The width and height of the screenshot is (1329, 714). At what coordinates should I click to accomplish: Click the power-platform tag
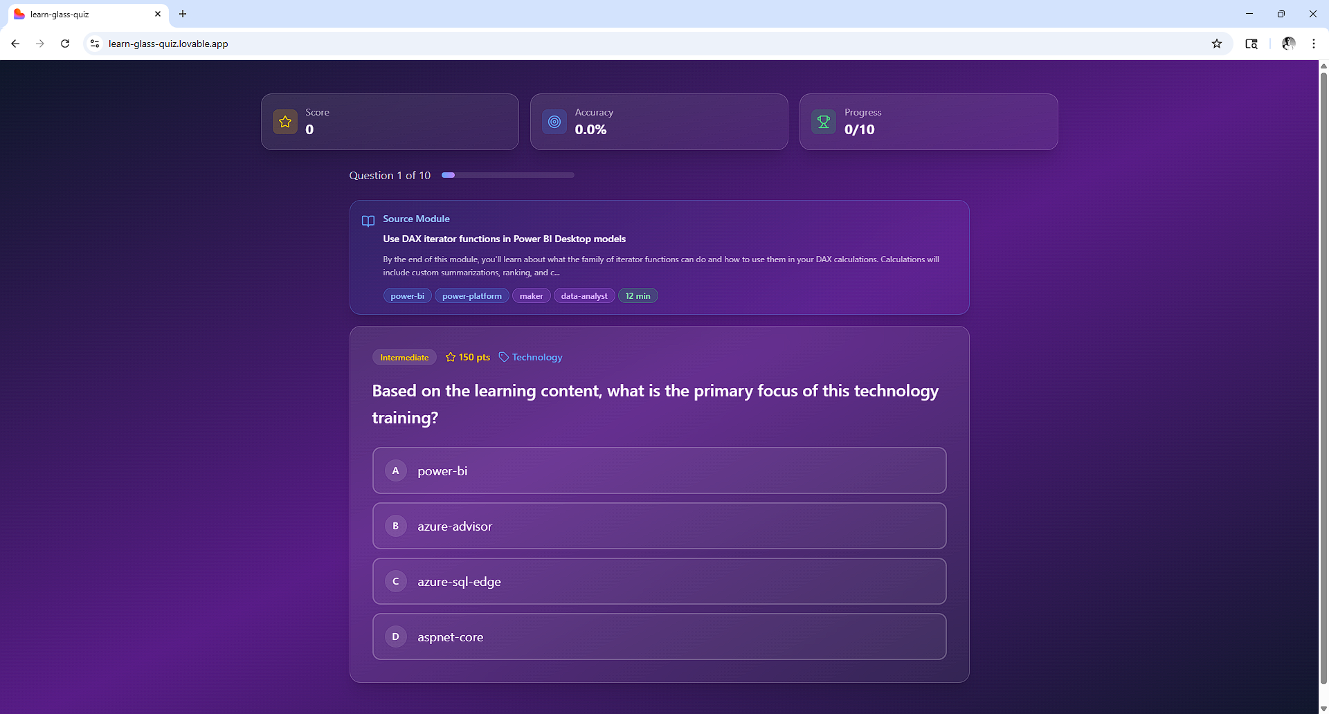pos(472,296)
